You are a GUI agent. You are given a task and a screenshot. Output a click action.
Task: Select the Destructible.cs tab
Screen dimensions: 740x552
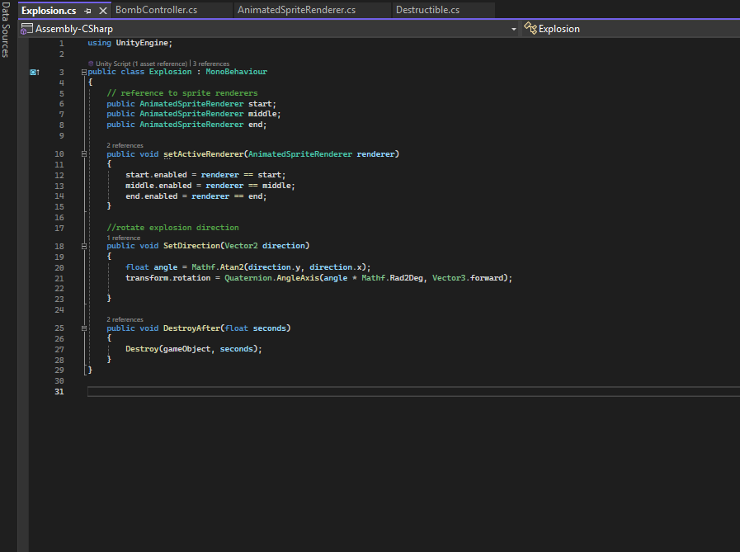coord(427,10)
